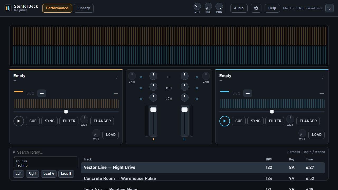This screenshot has width=338, height=190.
Task: Click the Left browser button
Action: point(18,174)
